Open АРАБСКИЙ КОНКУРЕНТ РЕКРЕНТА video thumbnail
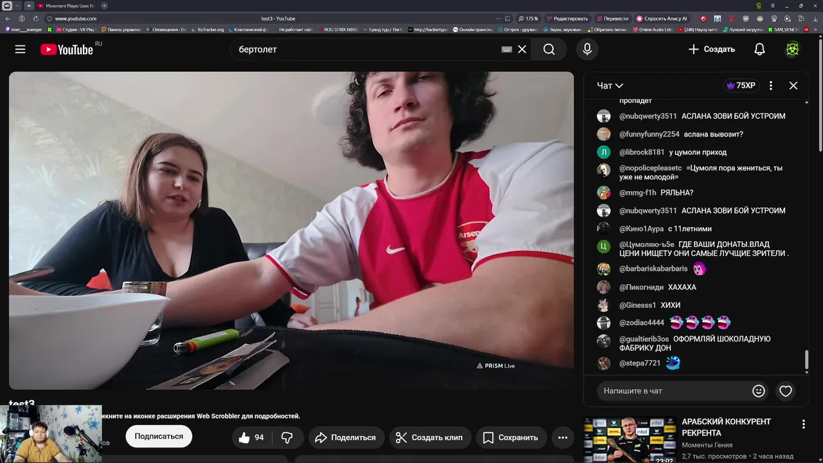This screenshot has height=463, width=823. click(629, 440)
